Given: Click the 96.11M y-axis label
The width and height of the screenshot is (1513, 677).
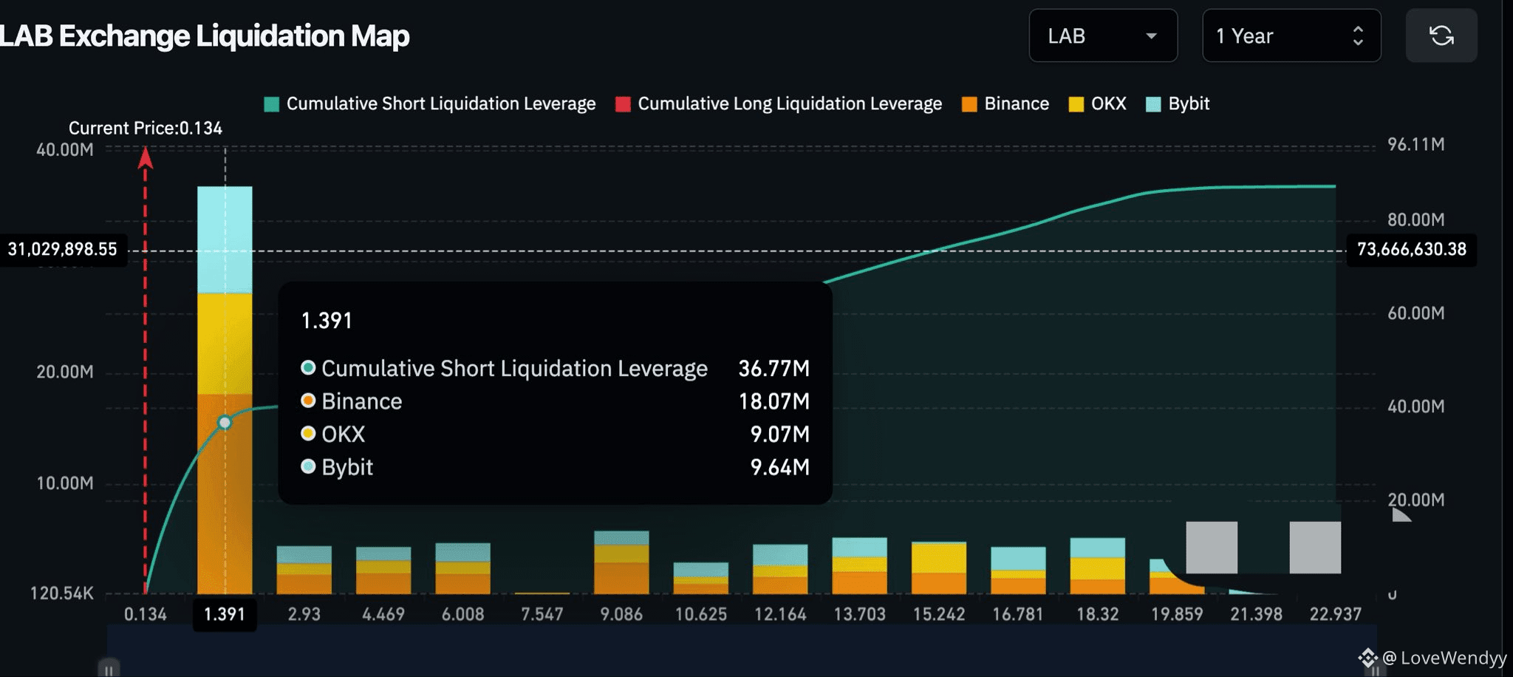Looking at the screenshot, I should click(x=1416, y=145).
